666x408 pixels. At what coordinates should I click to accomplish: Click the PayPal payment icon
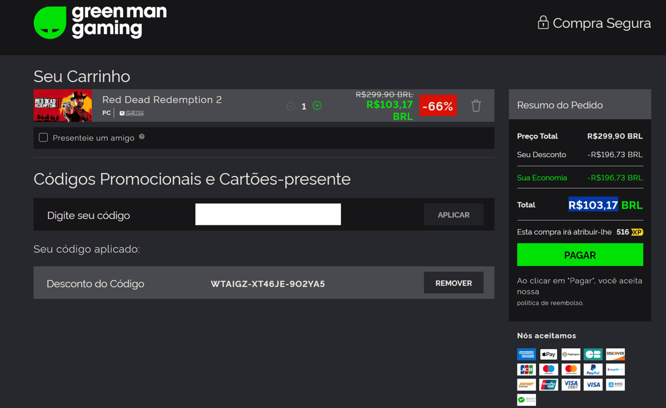click(593, 369)
